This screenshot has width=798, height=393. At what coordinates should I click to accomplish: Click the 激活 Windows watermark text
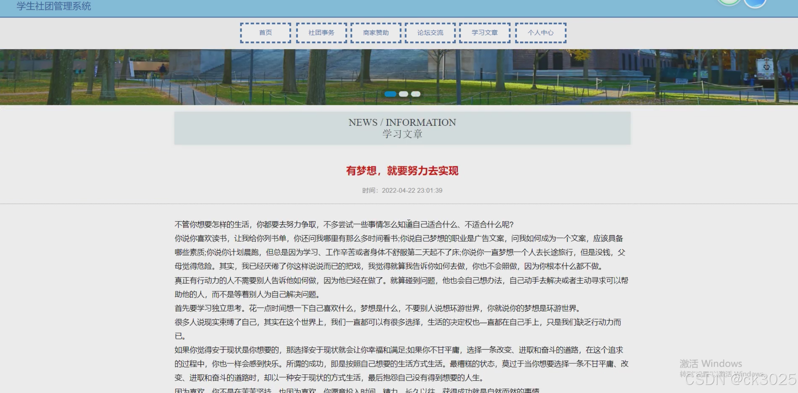click(710, 363)
